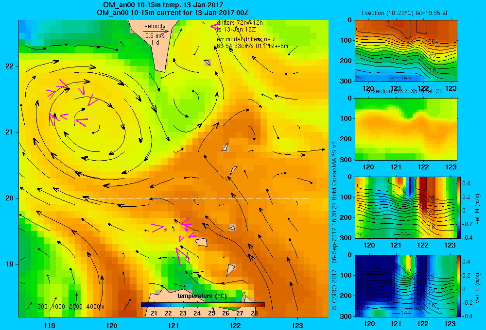486x330 pixels.
Task: Click the '24' tick on the temperature color bar
Action: point(197,313)
